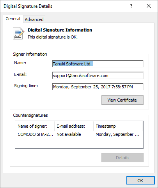Click the dialog title bar text

coord(28,6)
